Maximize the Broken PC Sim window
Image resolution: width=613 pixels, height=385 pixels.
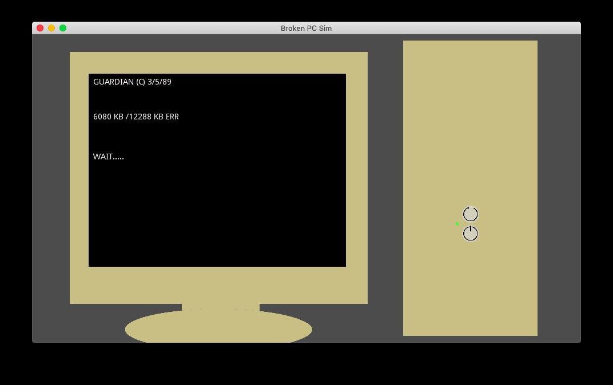(63, 28)
